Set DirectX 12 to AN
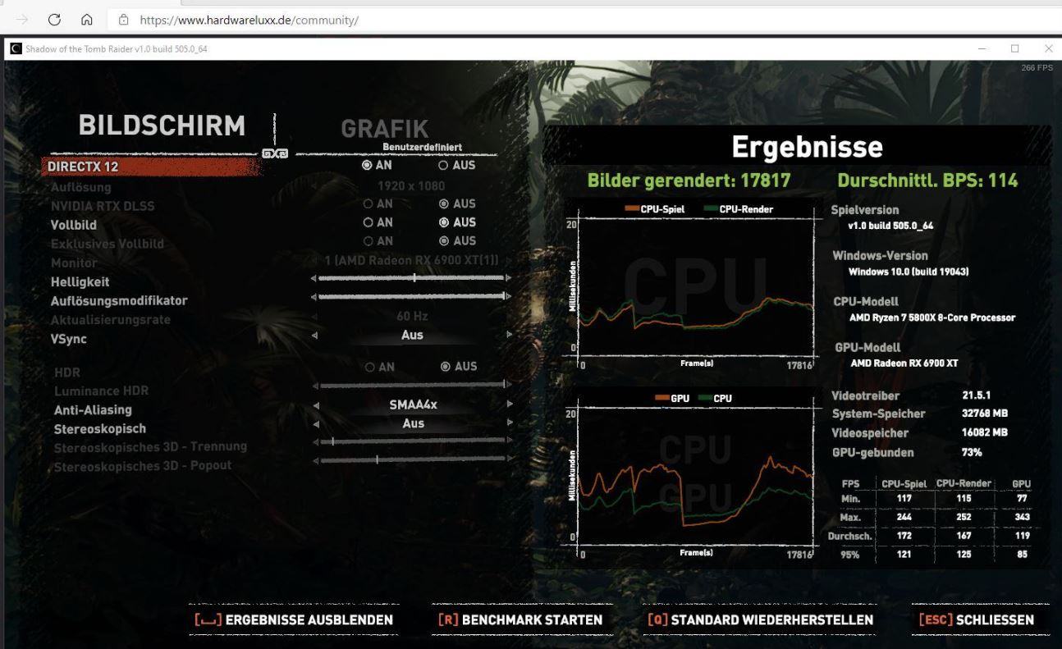1062x649 pixels. [x=378, y=165]
